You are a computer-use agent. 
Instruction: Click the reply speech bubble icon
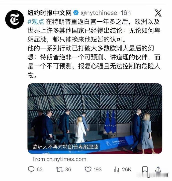tap(31, 169)
